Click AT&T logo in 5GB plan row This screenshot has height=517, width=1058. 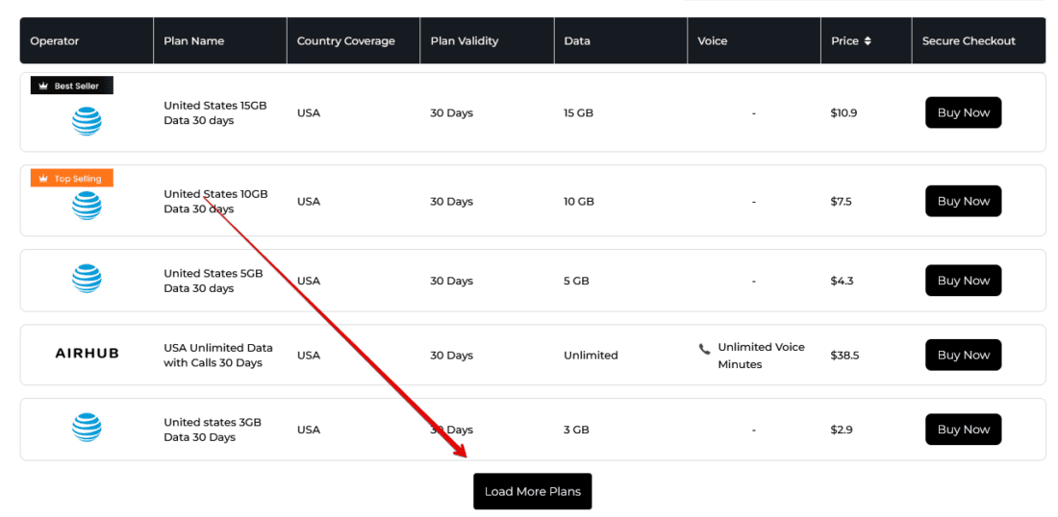(x=87, y=279)
